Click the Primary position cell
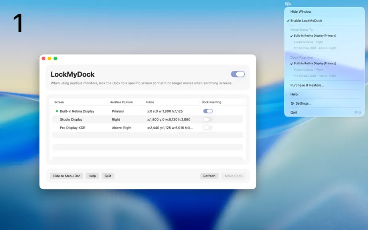This screenshot has height=230, width=368. 118,111
